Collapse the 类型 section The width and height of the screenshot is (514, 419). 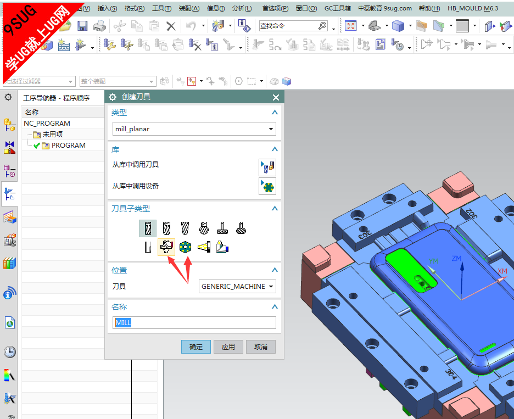point(275,113)
